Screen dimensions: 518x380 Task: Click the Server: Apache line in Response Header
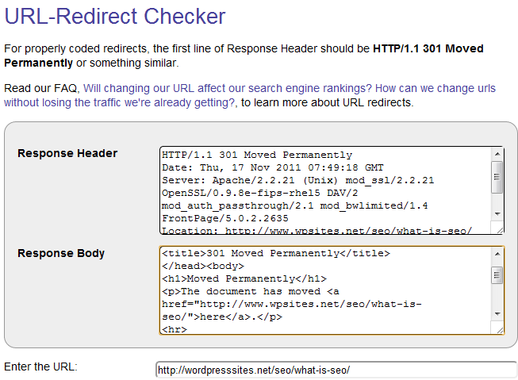point(297,180)
